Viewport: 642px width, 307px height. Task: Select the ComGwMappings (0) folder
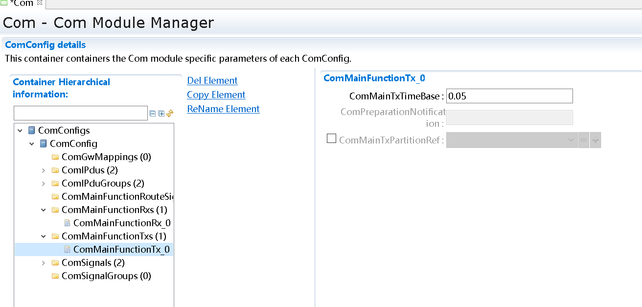coord(106,157)
